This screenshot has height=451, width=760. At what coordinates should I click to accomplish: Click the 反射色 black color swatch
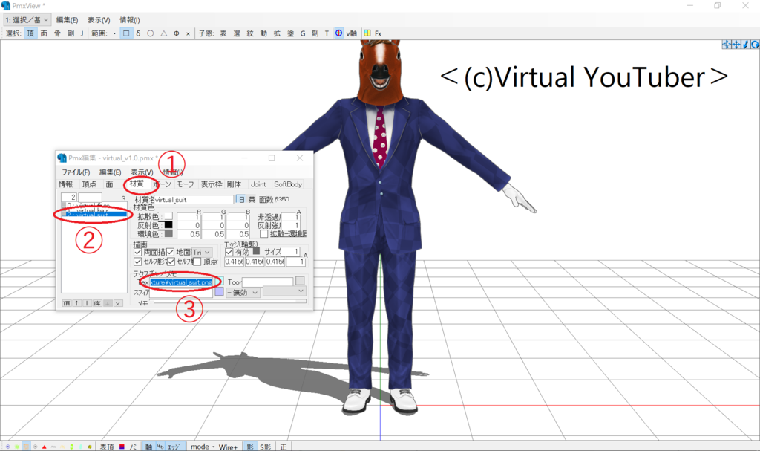pyautogui.click(x=168, y=225)
